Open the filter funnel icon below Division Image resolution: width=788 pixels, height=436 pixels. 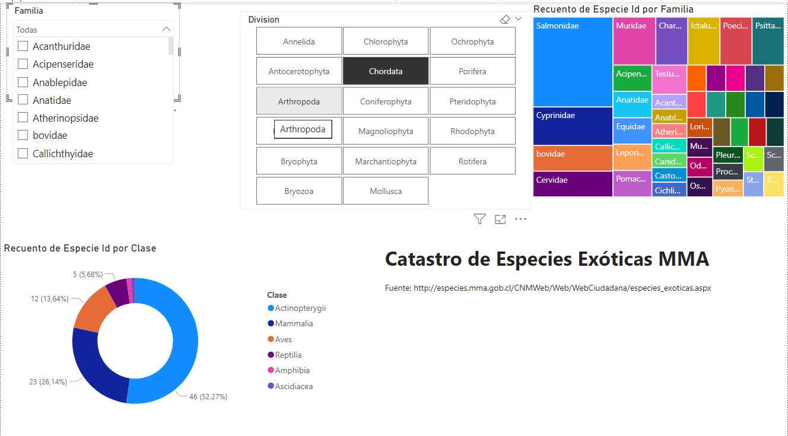(479, 219)
